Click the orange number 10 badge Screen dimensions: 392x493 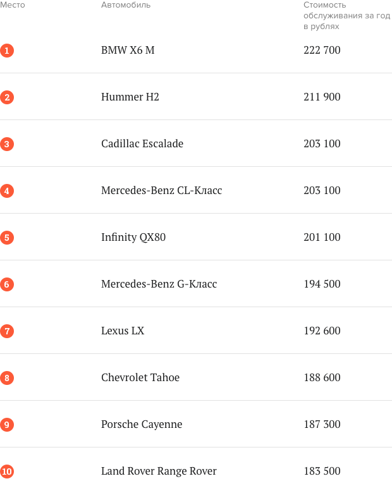coord(7,472)
